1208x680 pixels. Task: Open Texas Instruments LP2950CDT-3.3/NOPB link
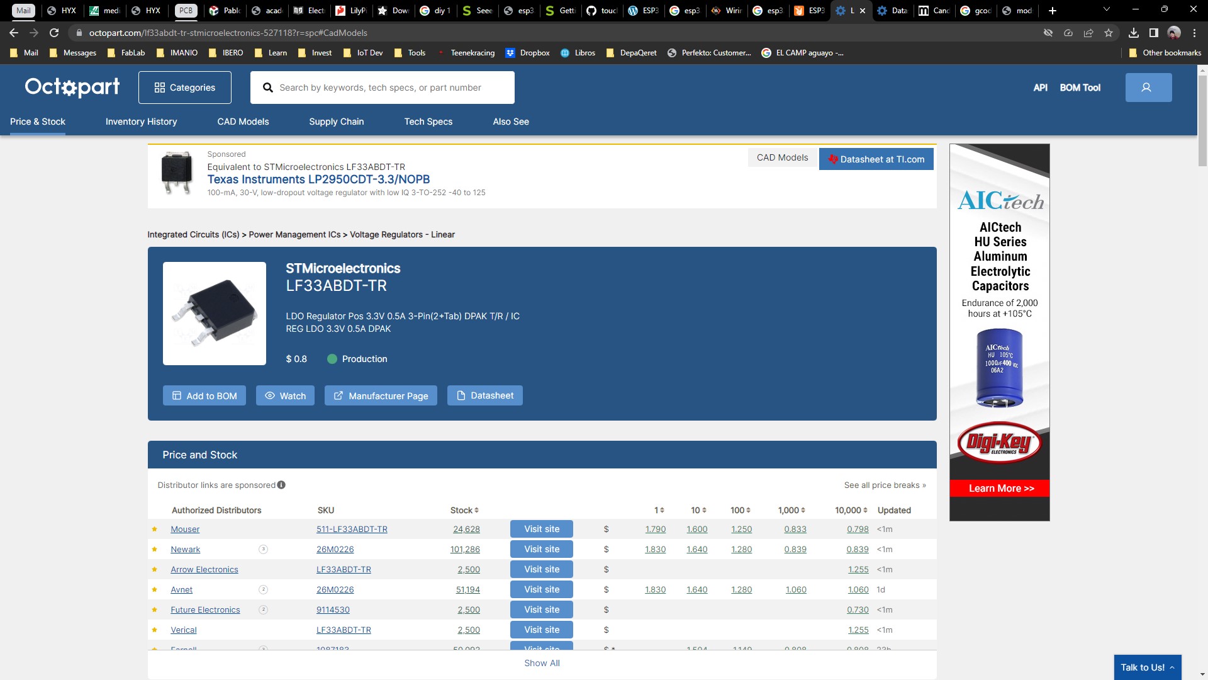319,179
